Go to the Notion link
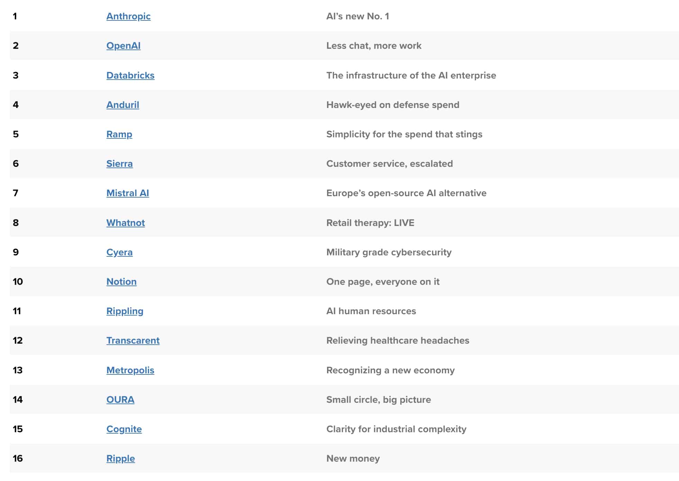679x481 pixels. pyautogui.click(x=121, y=282)
